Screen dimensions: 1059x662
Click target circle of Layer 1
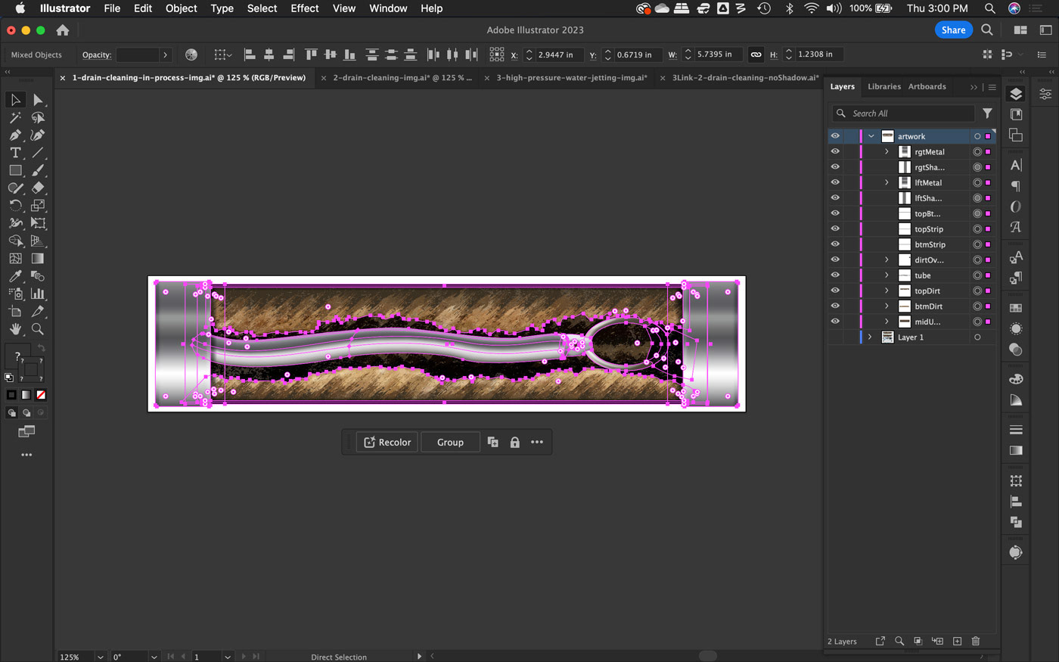tap(977, 337)
